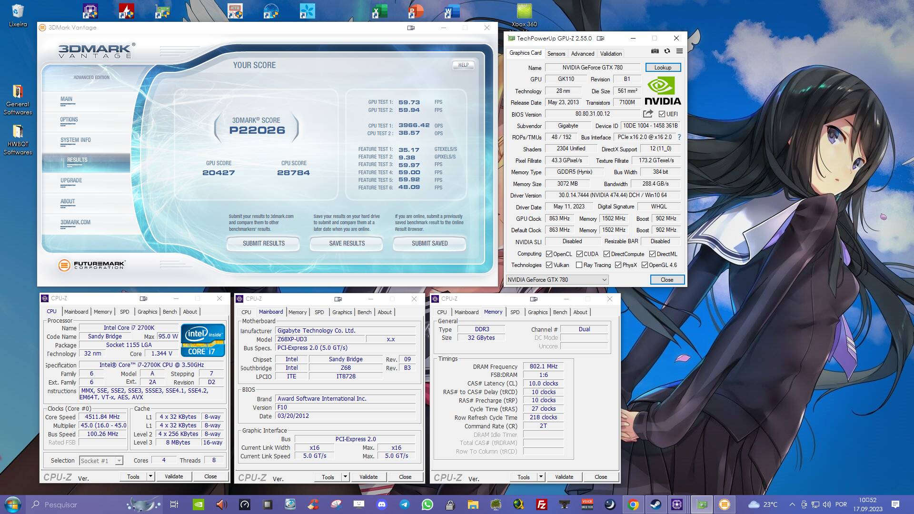Click the GPU-Z refresh icon
This screenshot has height=514, width=914.
(x=667, y=51)
